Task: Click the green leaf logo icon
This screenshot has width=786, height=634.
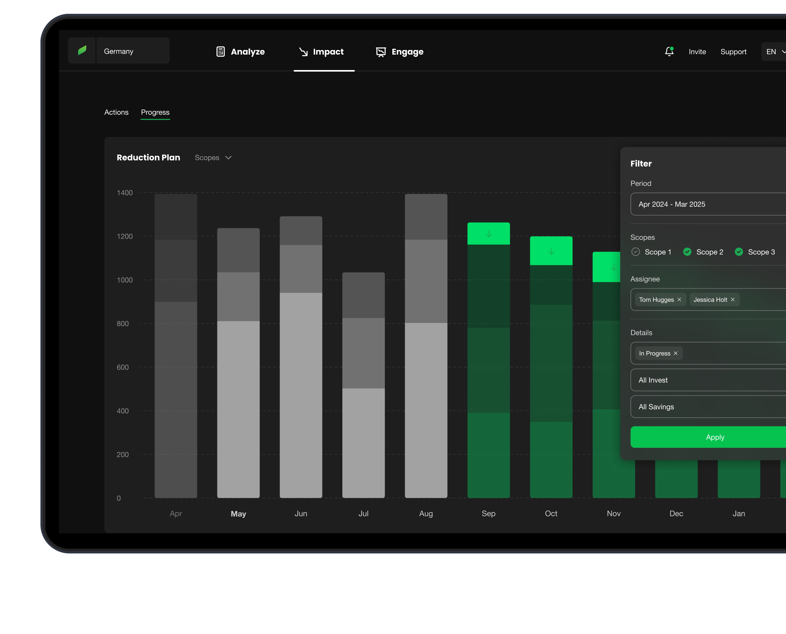Action: [82, 50]
